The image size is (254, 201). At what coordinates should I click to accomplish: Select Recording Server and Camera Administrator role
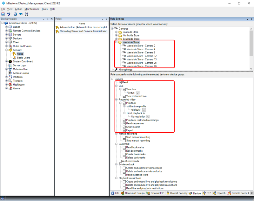[x=83, y=31]
